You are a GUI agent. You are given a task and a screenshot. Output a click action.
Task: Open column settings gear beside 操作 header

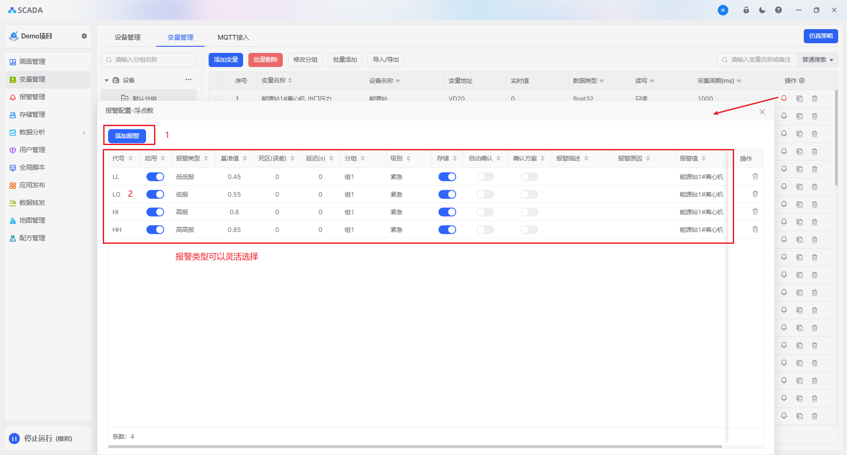tap(802, 81)
